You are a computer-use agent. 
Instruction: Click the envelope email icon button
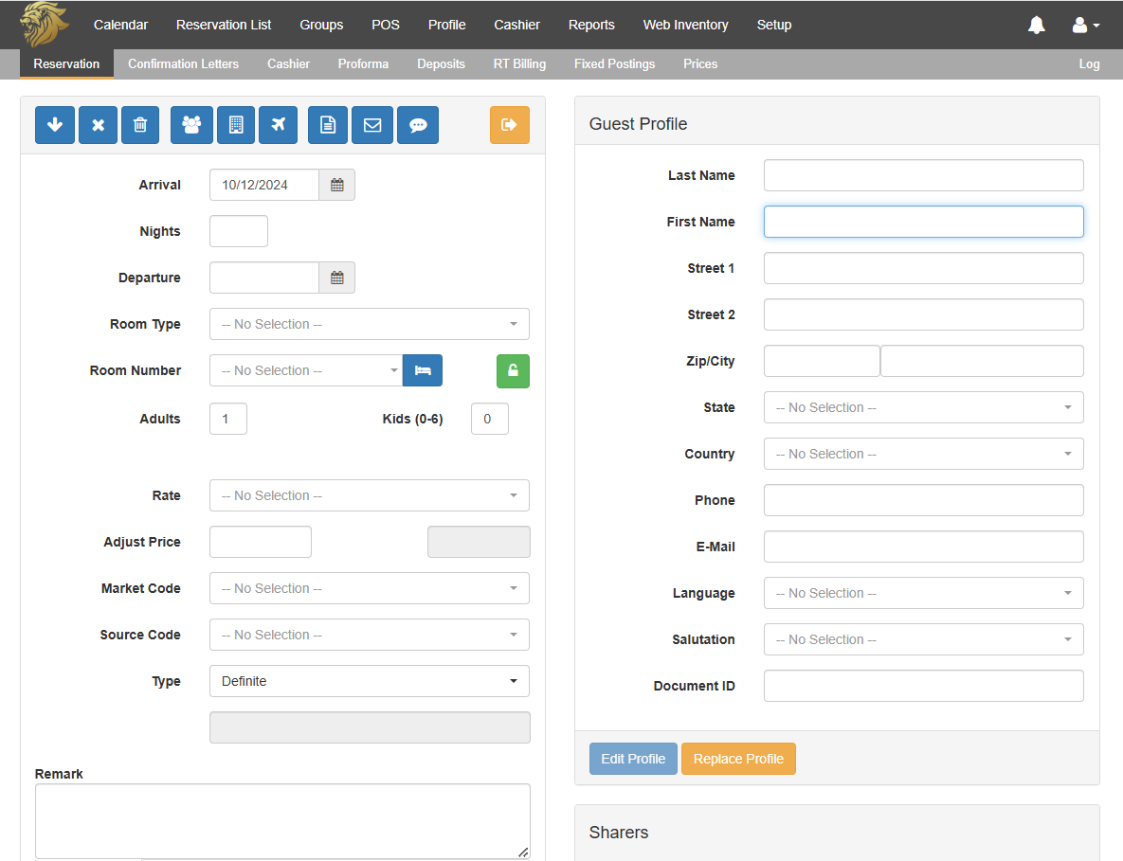(x=372, y=125)
